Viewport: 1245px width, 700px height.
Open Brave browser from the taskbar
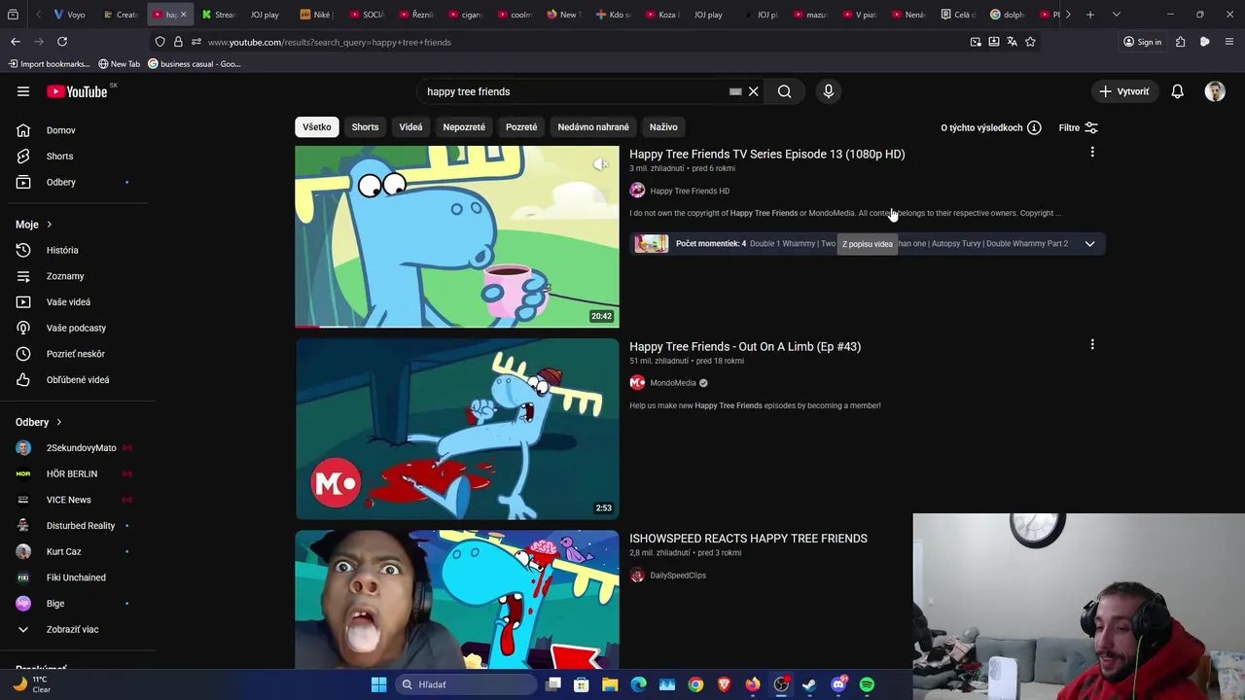coord(724,684)
